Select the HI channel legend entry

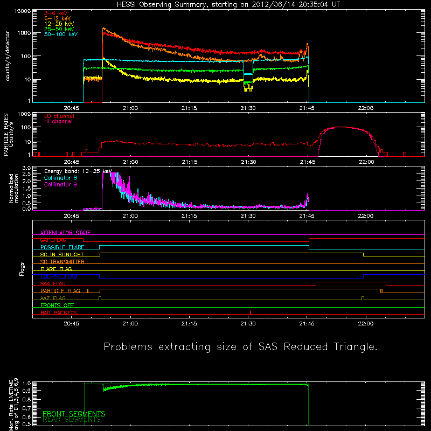click(x=58, y=121)
